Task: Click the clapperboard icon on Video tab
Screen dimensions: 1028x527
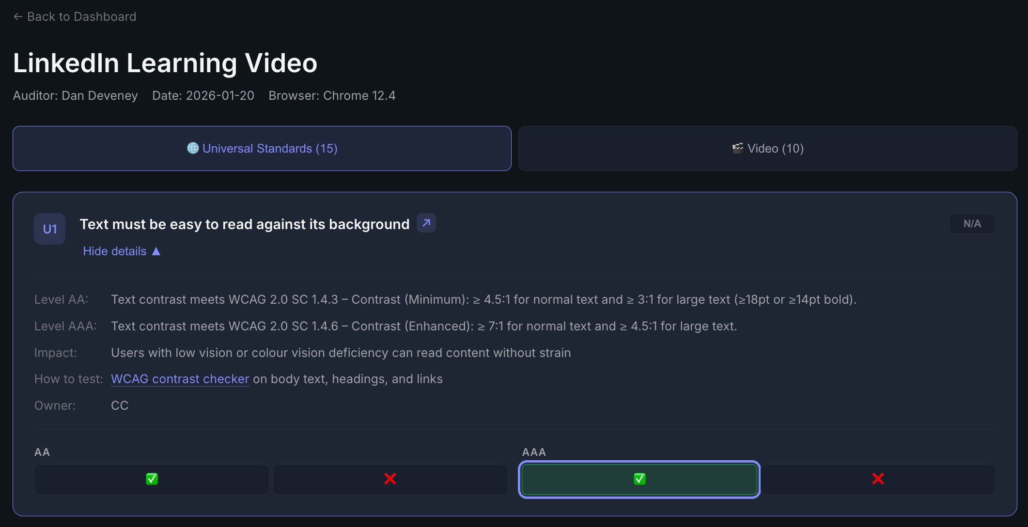Action: 737,148
